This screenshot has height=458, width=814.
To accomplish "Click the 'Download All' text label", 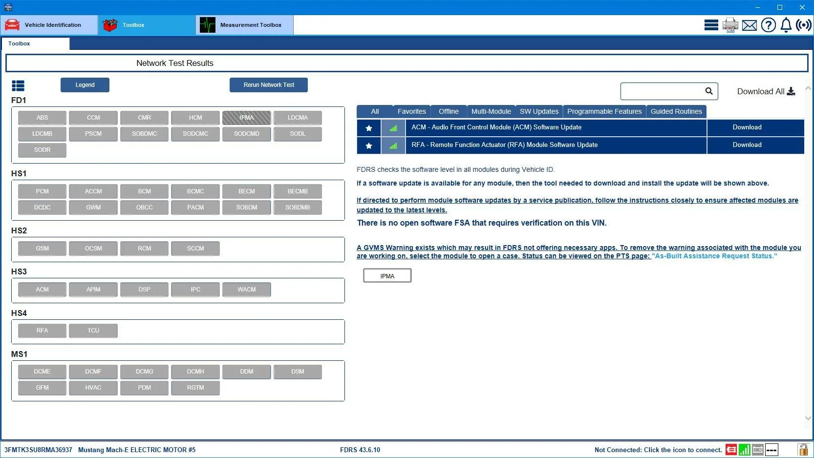I will [761, 91].
